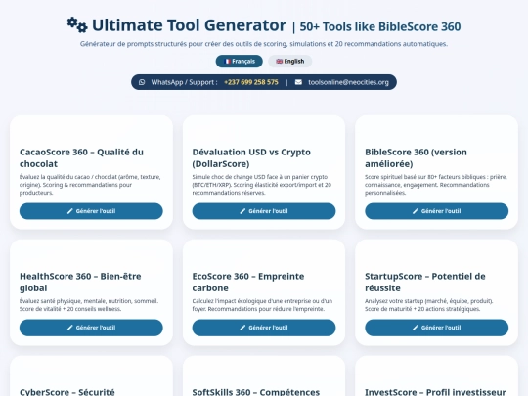The image size is (528, 396).
Task: Generate the HealthScore 360 tool
Action: point(91,328)
